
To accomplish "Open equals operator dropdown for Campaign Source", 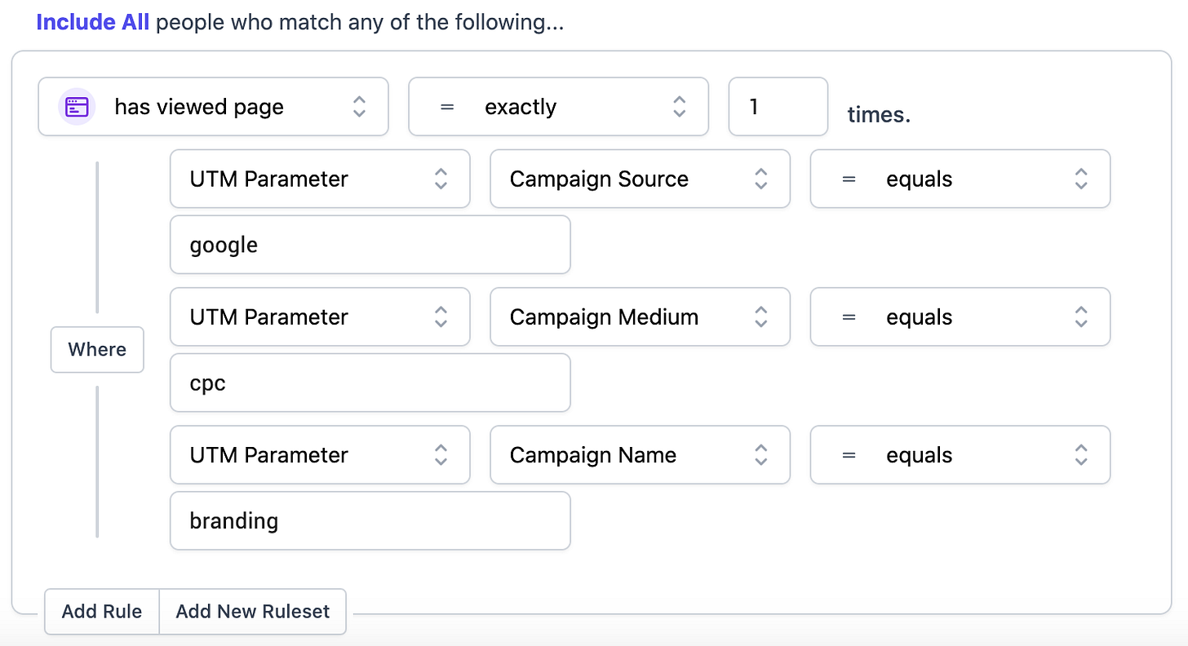I will (960, 179).
